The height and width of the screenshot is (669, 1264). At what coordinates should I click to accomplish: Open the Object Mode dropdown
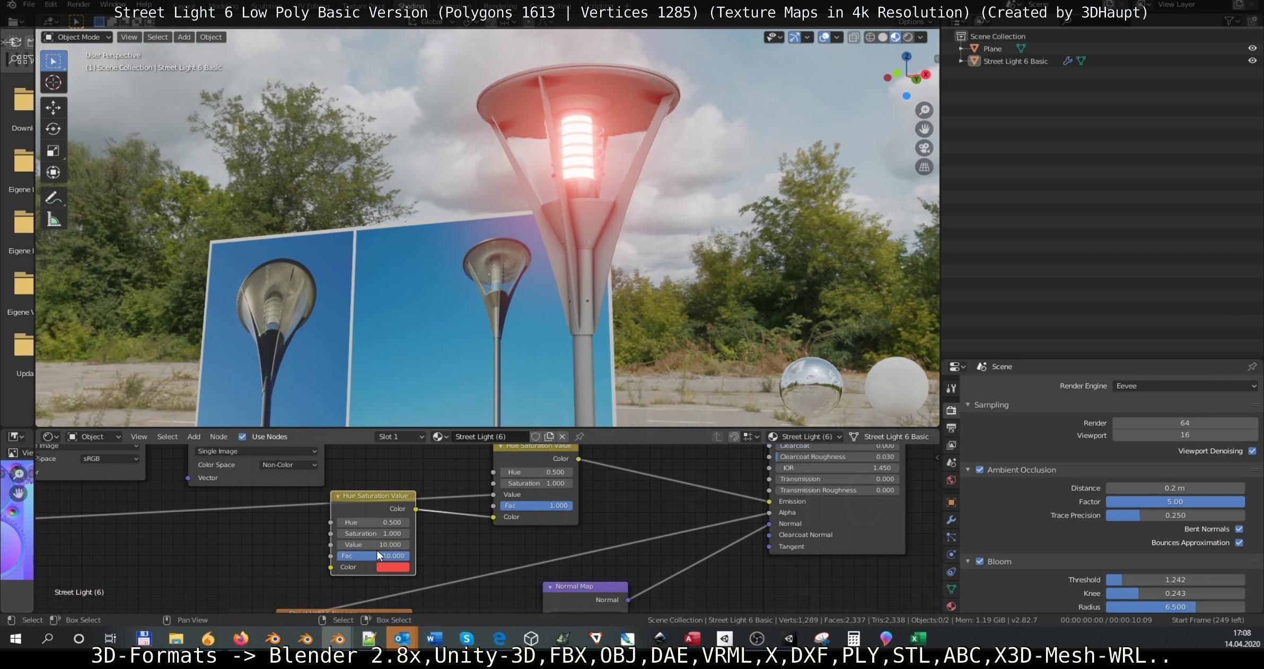tap(77, 37)
